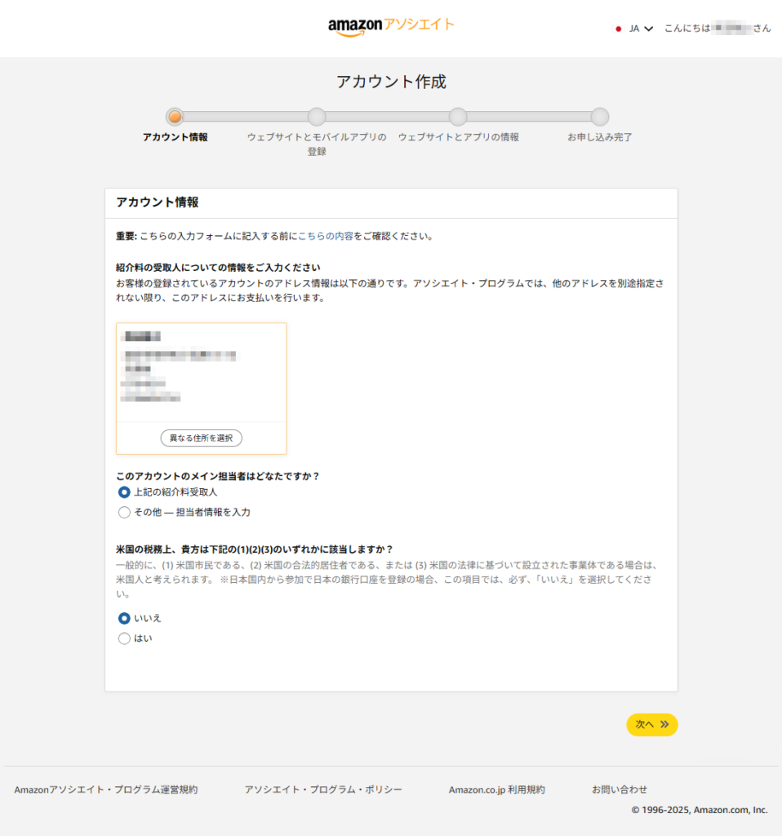The height and width of the screenshot is (836, 782).
Task: Click the こんにちは user greeting
Action: [717, 29]
